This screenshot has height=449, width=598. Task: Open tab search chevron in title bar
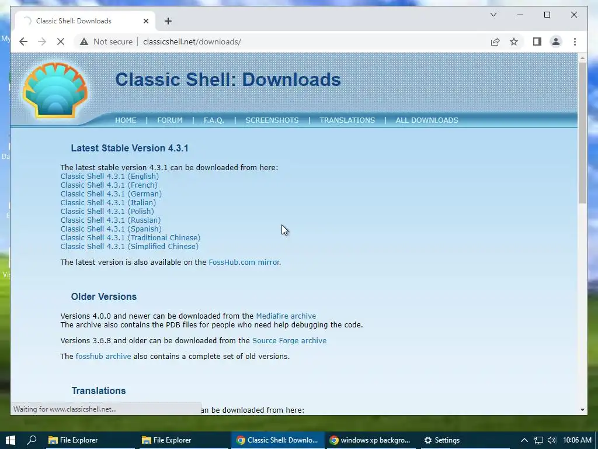[493, 15]
